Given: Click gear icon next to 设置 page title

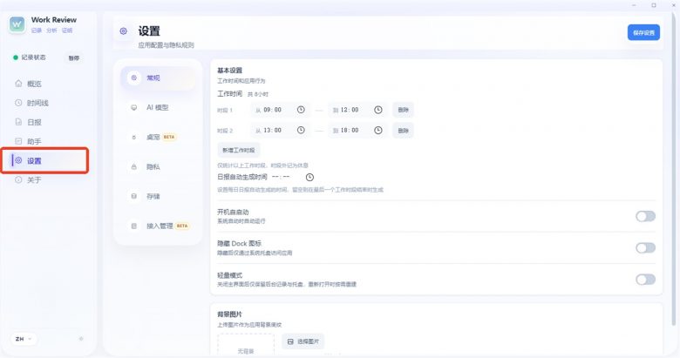Looking at the screenshot, I should pos(123,31).
